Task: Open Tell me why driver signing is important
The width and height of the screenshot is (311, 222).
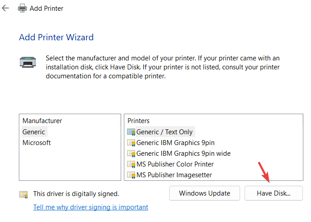Action: pyautogui.click(x=91, y=207)
